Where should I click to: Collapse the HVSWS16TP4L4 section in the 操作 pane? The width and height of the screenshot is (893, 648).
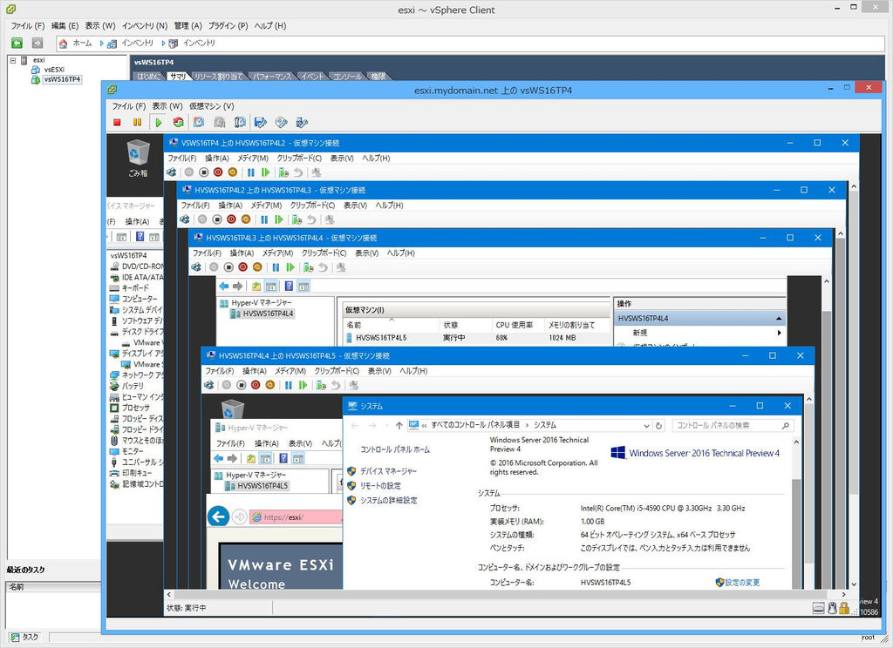tap(779, 319)
